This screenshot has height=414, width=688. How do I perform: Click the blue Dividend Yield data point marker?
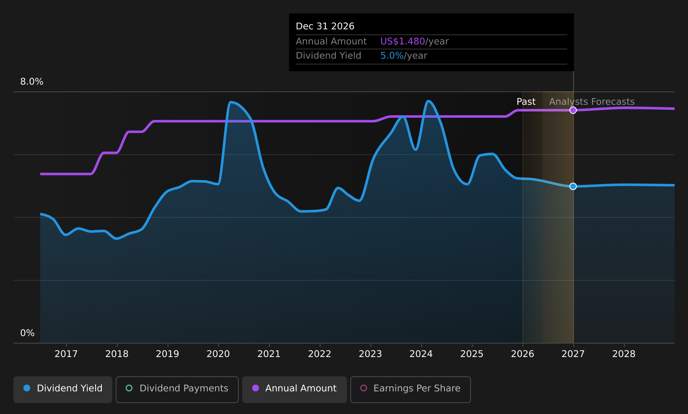573,186
